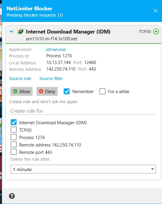Check the Remote address 142.250.74.110 checkbox

[14, 144]
